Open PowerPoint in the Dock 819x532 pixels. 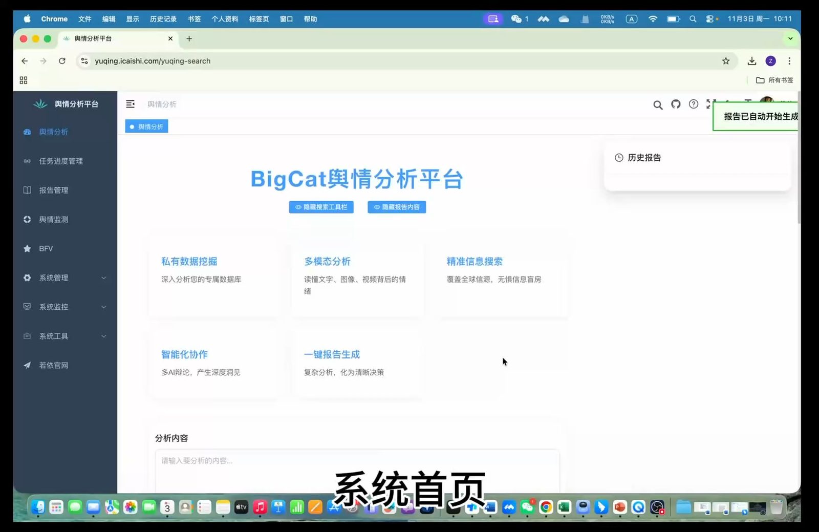[620, 507]
